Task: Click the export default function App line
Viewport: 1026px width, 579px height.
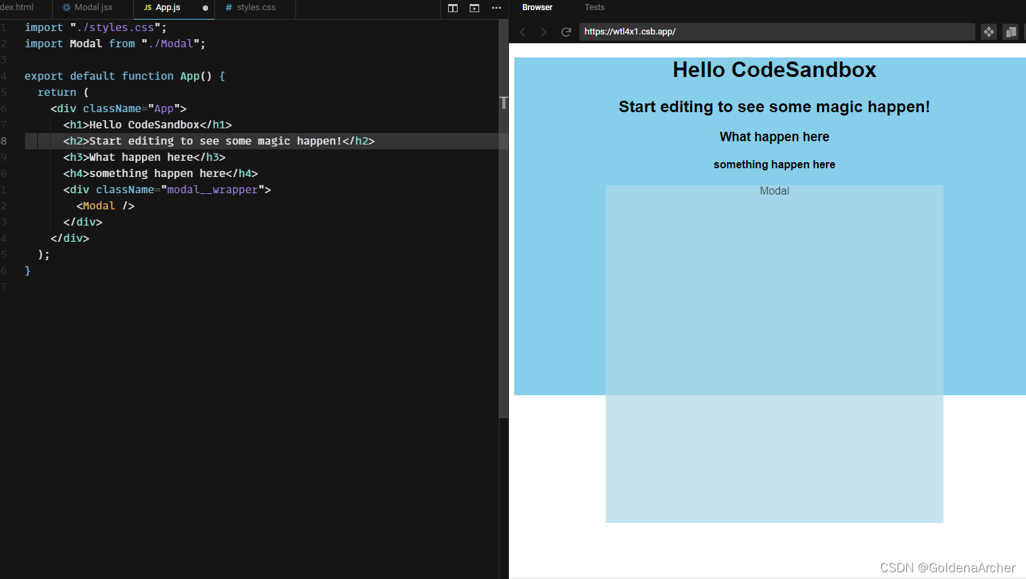Action: (125, 76)
